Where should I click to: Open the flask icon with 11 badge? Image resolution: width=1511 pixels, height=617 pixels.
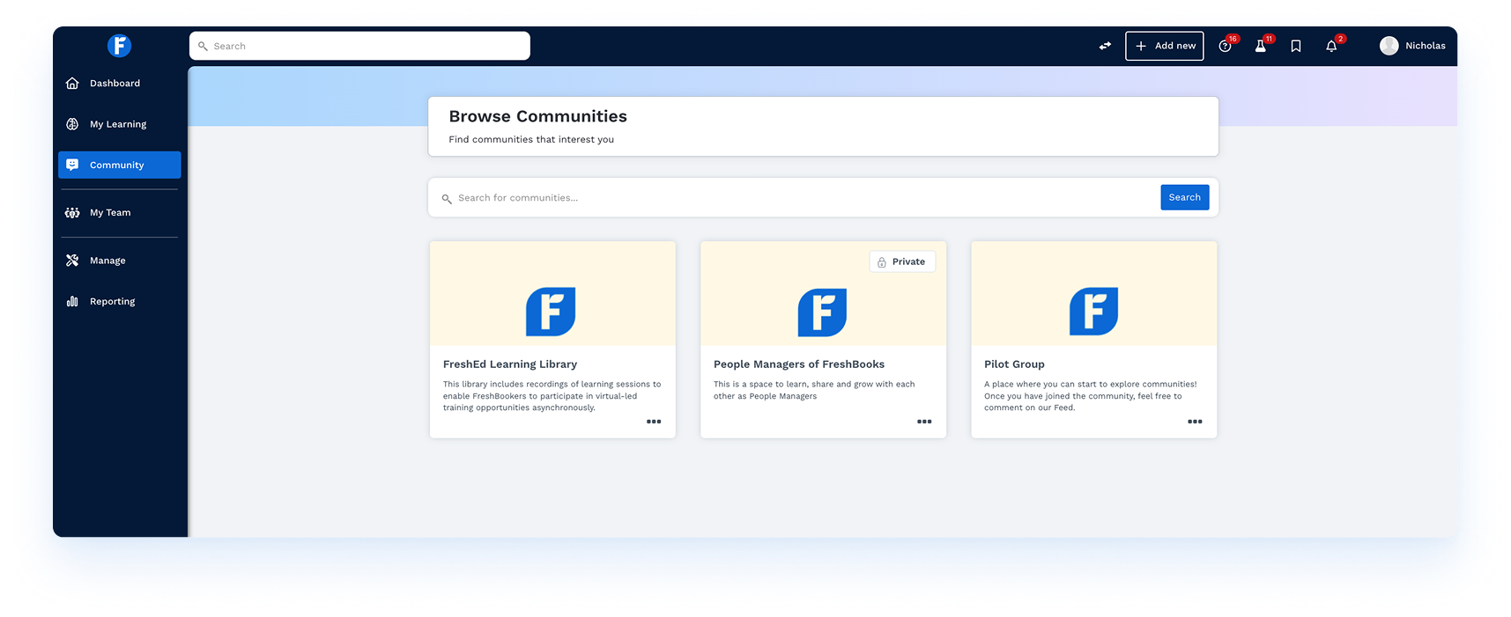coord(1261,46)
